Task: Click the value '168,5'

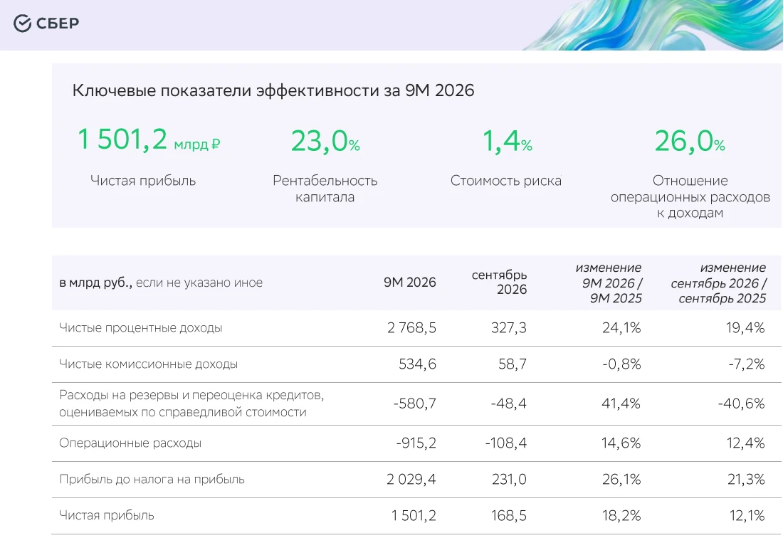Action: tap(508, 515)
